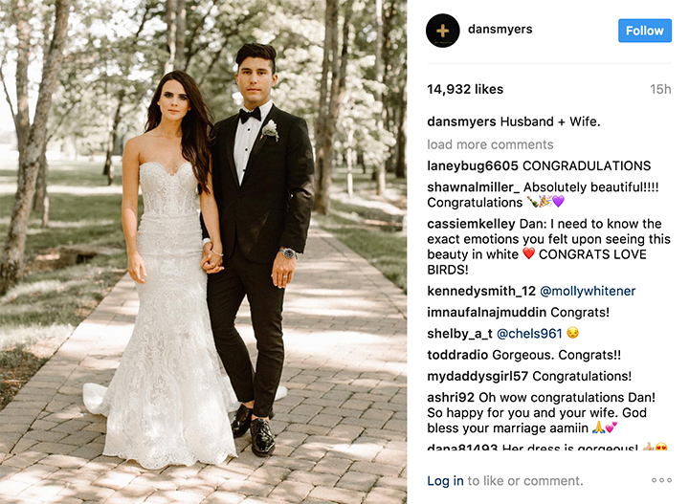
Task: Open cassiemkelley commenter profile
Action: tap(471, 224)
